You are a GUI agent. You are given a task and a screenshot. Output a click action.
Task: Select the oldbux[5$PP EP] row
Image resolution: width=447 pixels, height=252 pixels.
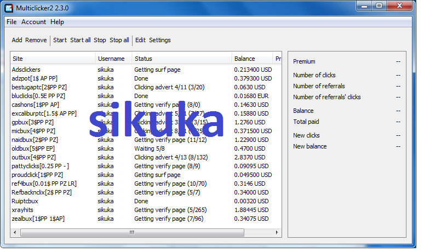(x=146, y=149)
